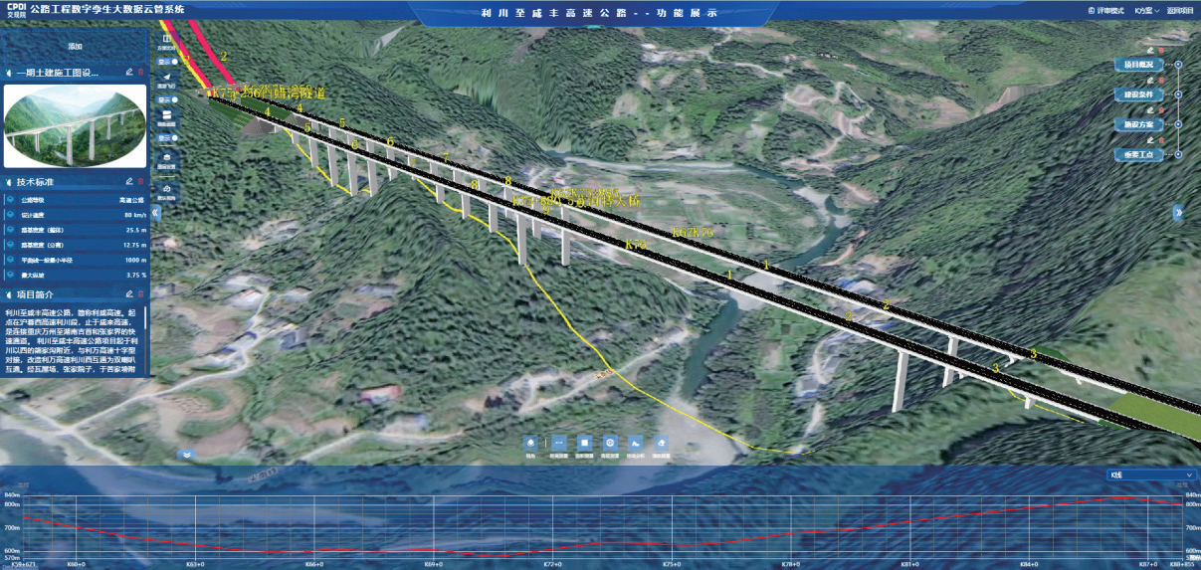
Task: Click the 视角 view tool icon
Action: tap(530, 443)
